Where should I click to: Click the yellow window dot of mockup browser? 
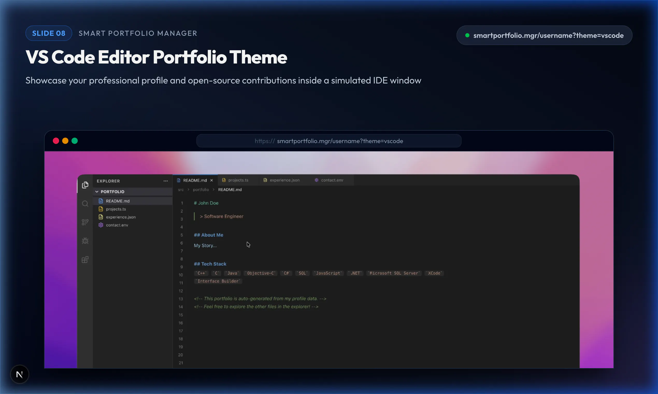[x=65, y=141]
